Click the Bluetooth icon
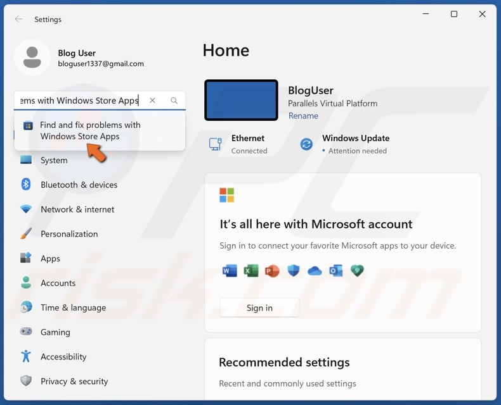The height and width of the screenshot is (405, 501). coord(26,184)
